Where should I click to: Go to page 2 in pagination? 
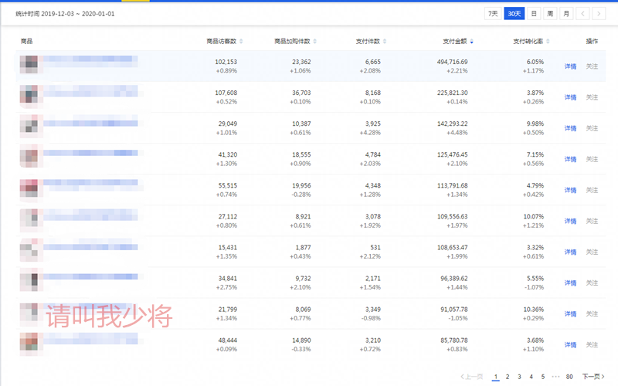coord(507,376)
